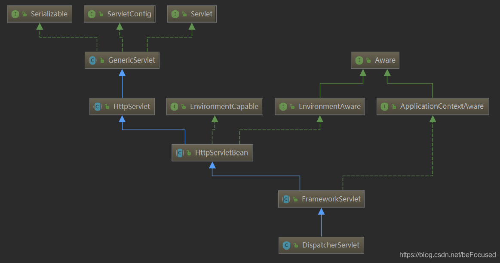Viewport: 500px width, 263px height.
Task: Click the abstract class icon on FrameworkServlet
Action: tap(286, 199)
